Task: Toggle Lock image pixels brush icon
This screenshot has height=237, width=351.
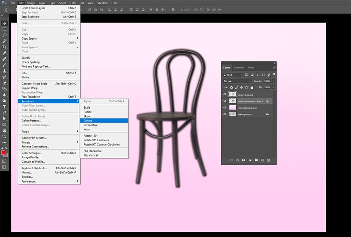Action: click(237, 87)
